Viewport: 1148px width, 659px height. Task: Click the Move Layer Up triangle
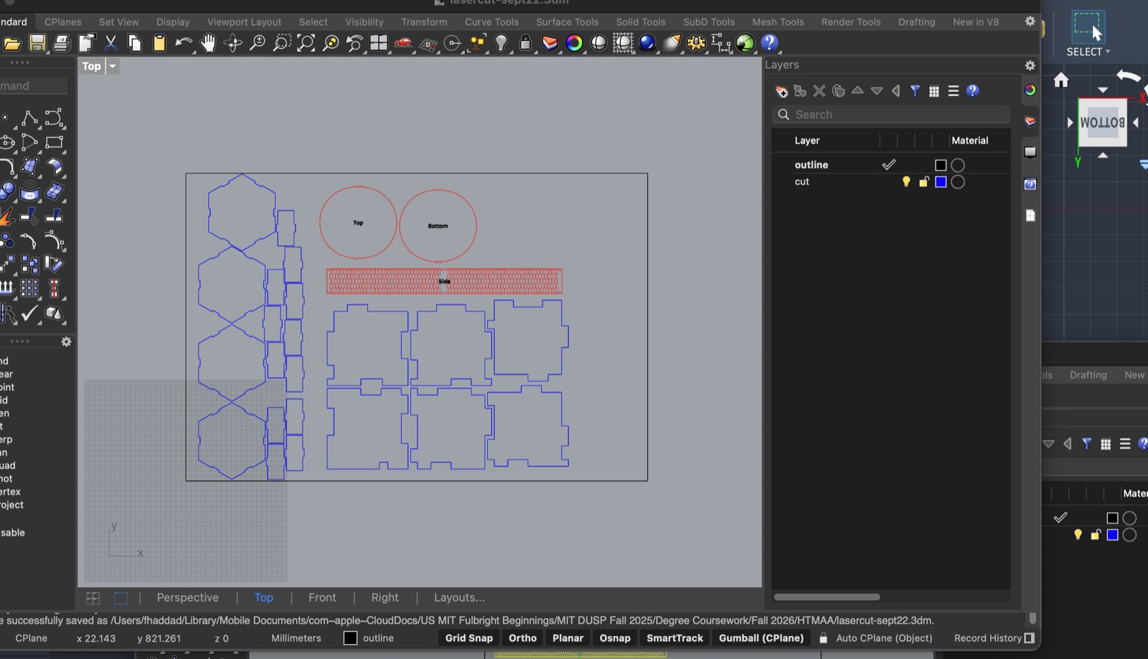[857, 90]
